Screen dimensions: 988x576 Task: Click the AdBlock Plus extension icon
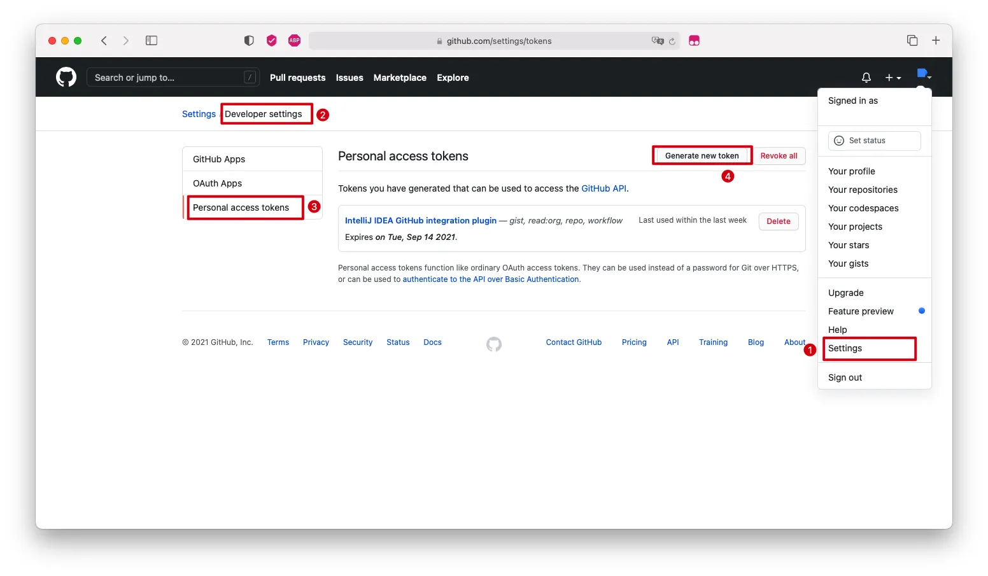point(294,41)
